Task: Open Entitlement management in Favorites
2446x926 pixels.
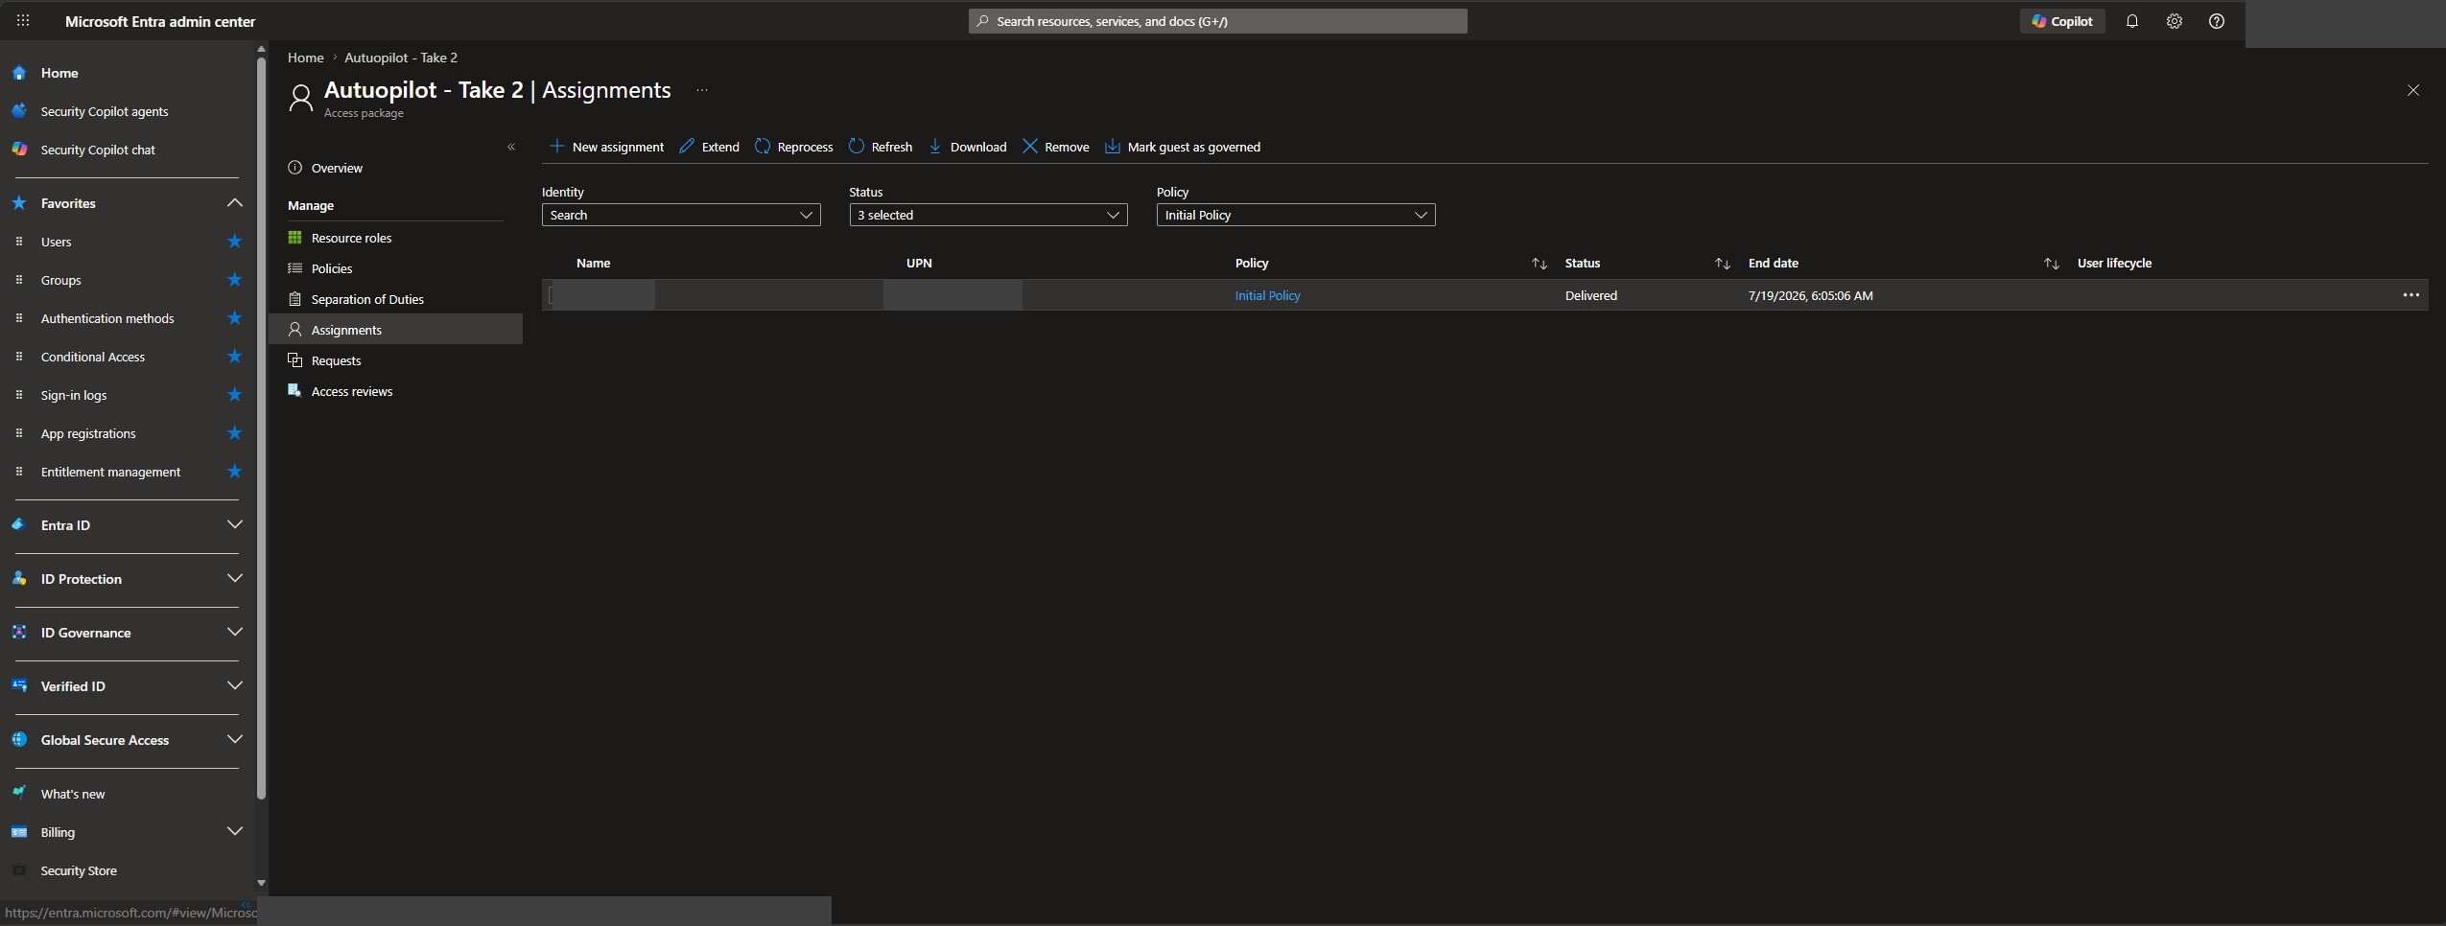Action: click(110, 472)
